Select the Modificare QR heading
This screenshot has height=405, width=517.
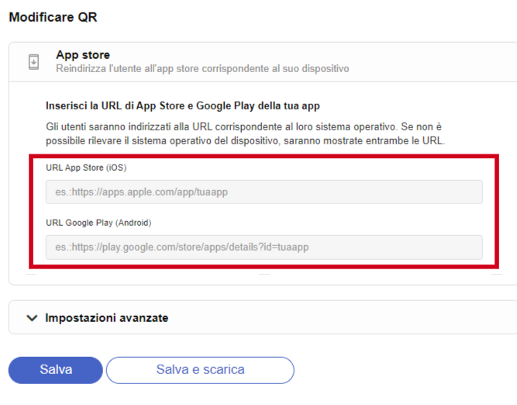(53, 17)
